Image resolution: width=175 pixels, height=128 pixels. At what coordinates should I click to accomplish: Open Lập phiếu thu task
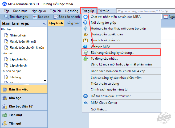coord(19,59)
